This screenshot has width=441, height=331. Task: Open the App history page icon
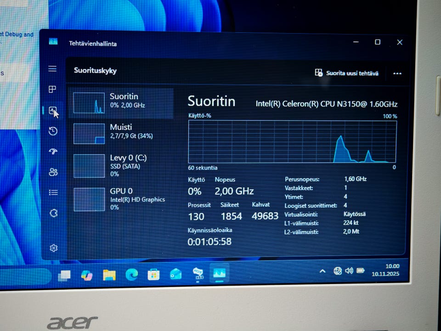pos(53,131)
